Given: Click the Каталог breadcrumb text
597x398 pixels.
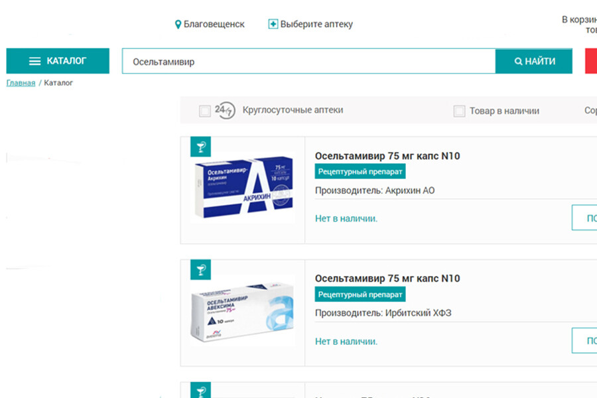Looking at the screenshot, I should point(58,83).
